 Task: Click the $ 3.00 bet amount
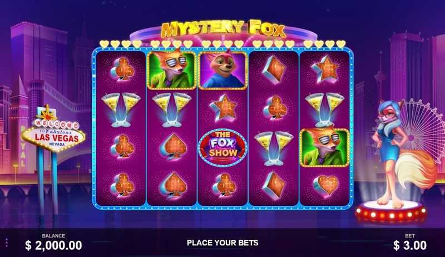click(409, 245)
